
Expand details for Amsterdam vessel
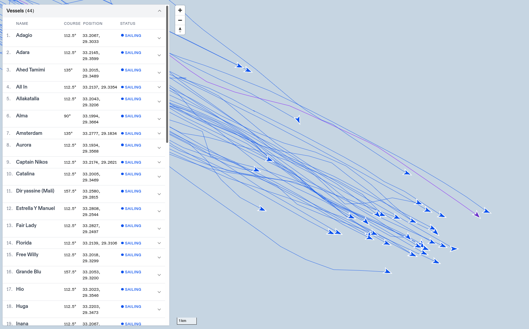159,133
